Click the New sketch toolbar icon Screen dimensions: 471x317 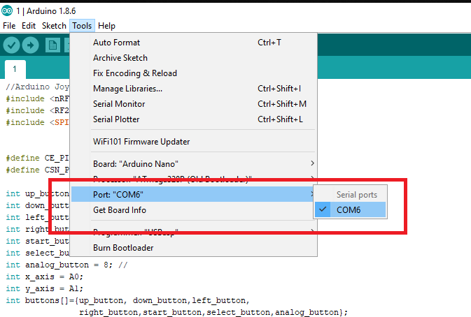coord(52,45)
